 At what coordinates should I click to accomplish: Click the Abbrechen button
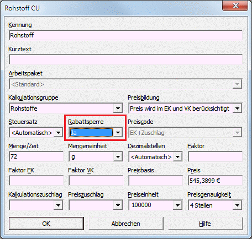coord(126,224)
